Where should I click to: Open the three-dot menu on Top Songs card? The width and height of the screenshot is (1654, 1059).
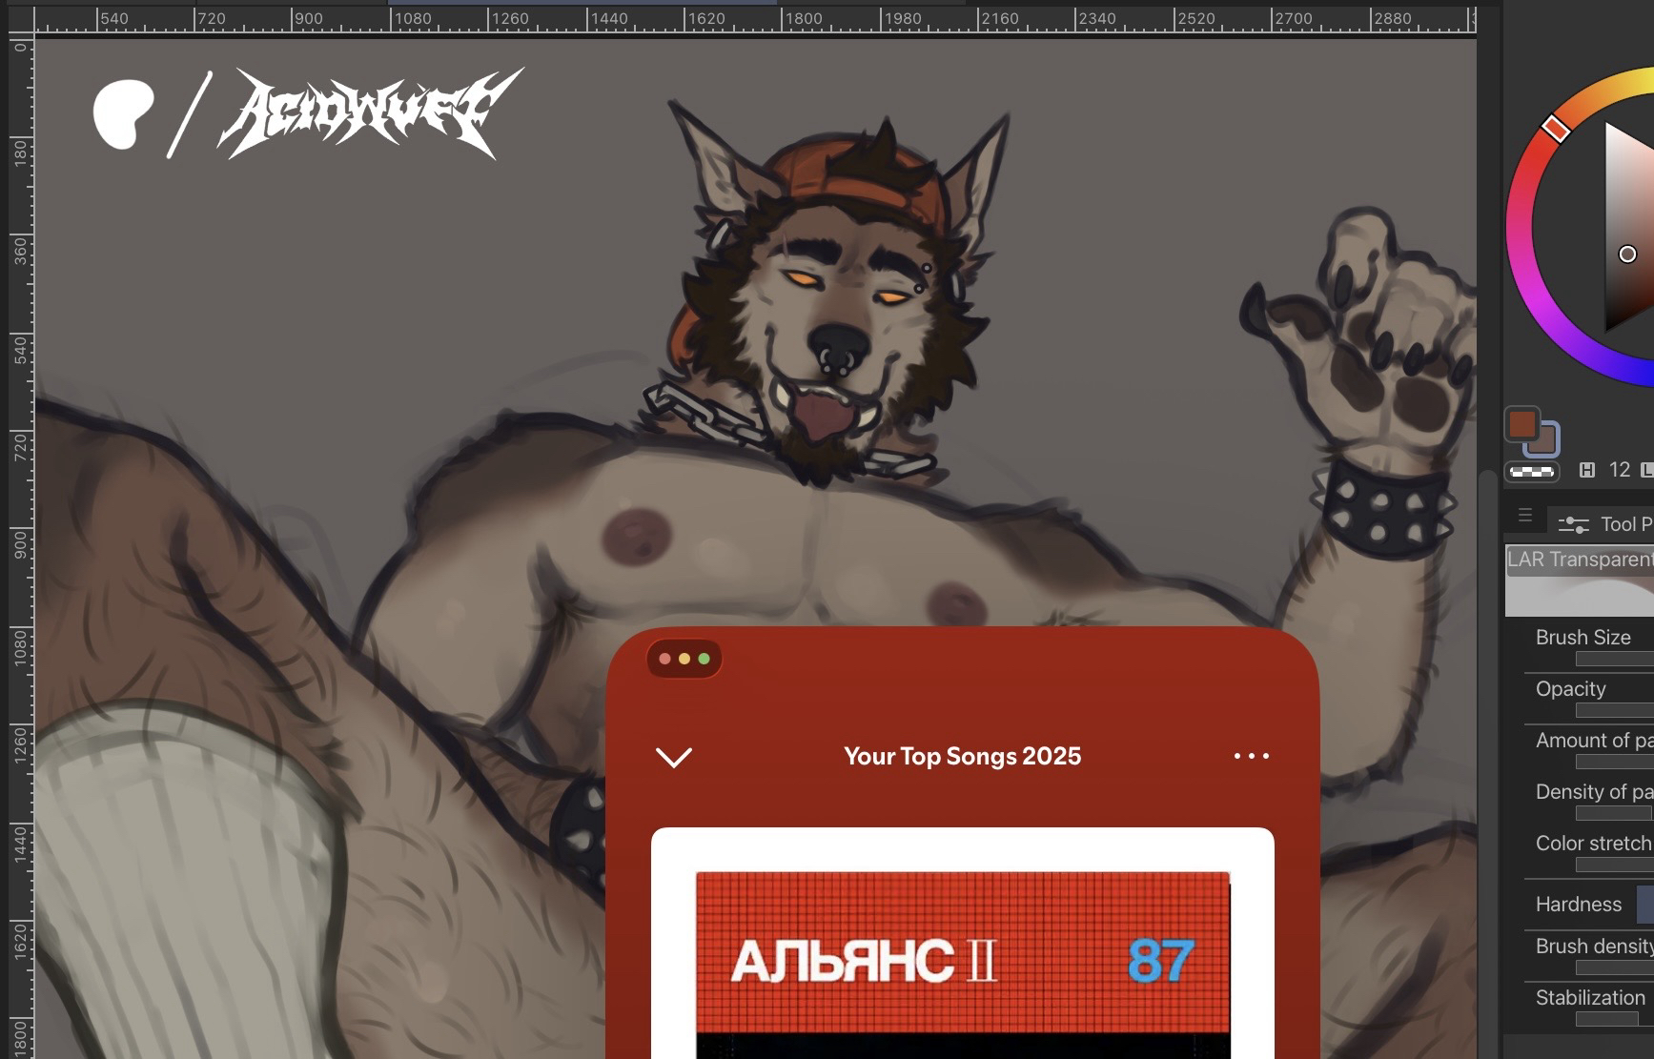click(1251, 756)
